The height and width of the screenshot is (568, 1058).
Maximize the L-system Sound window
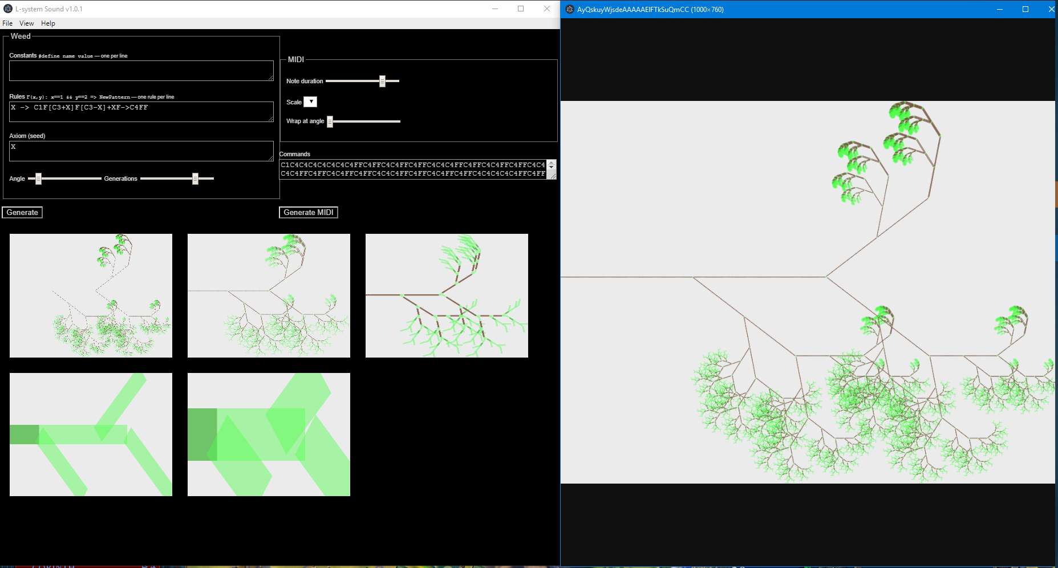521,9
